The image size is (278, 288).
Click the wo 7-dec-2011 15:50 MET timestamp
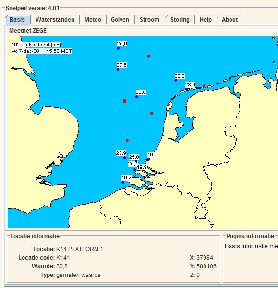pyautogui.click(x=42, y=51)
